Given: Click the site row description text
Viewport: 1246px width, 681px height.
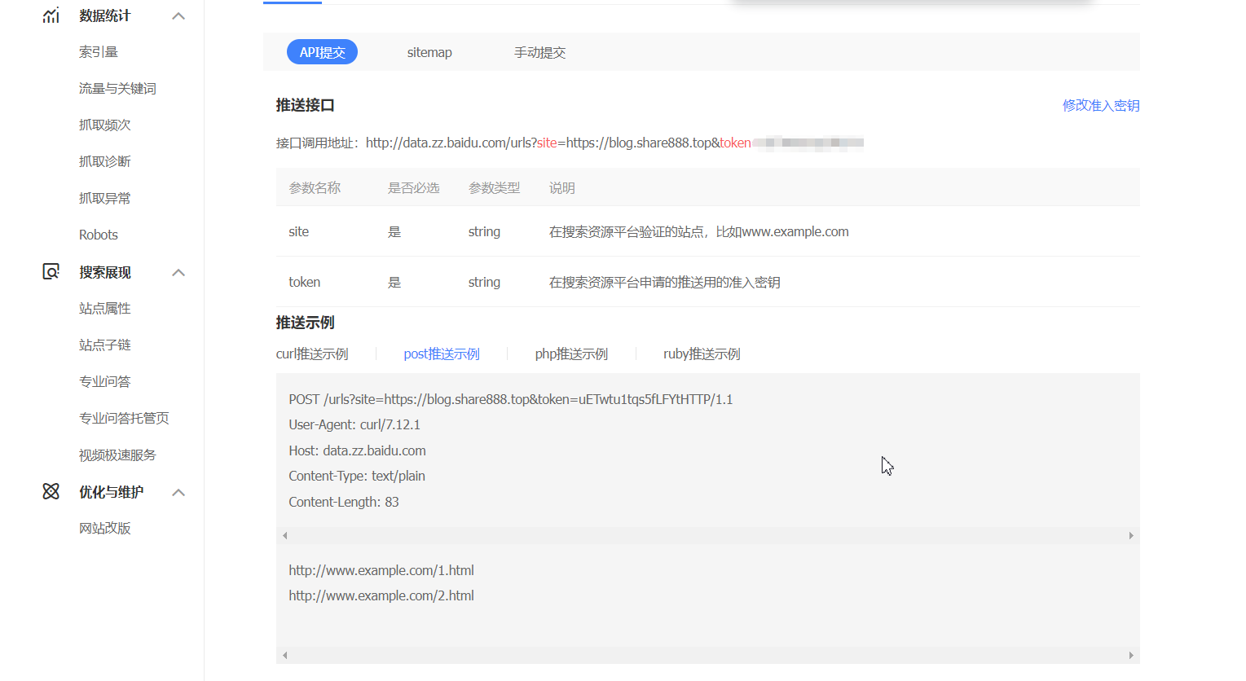Looking at the screenshot, I should click(699, 231).
